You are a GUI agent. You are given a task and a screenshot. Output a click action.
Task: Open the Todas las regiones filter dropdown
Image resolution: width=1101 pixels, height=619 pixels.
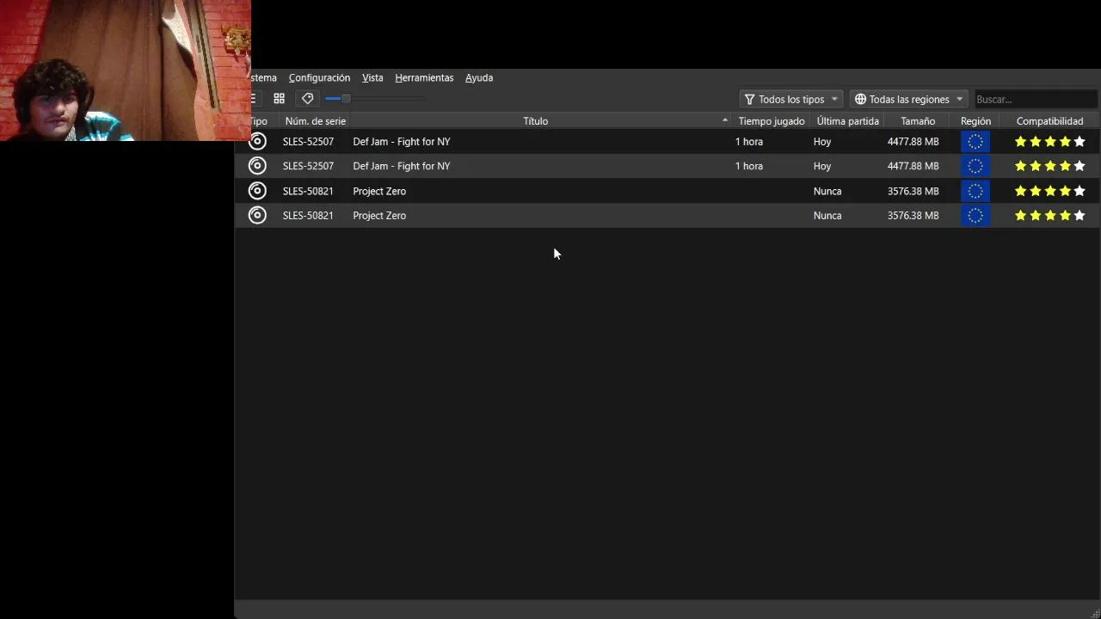[908, 99]
